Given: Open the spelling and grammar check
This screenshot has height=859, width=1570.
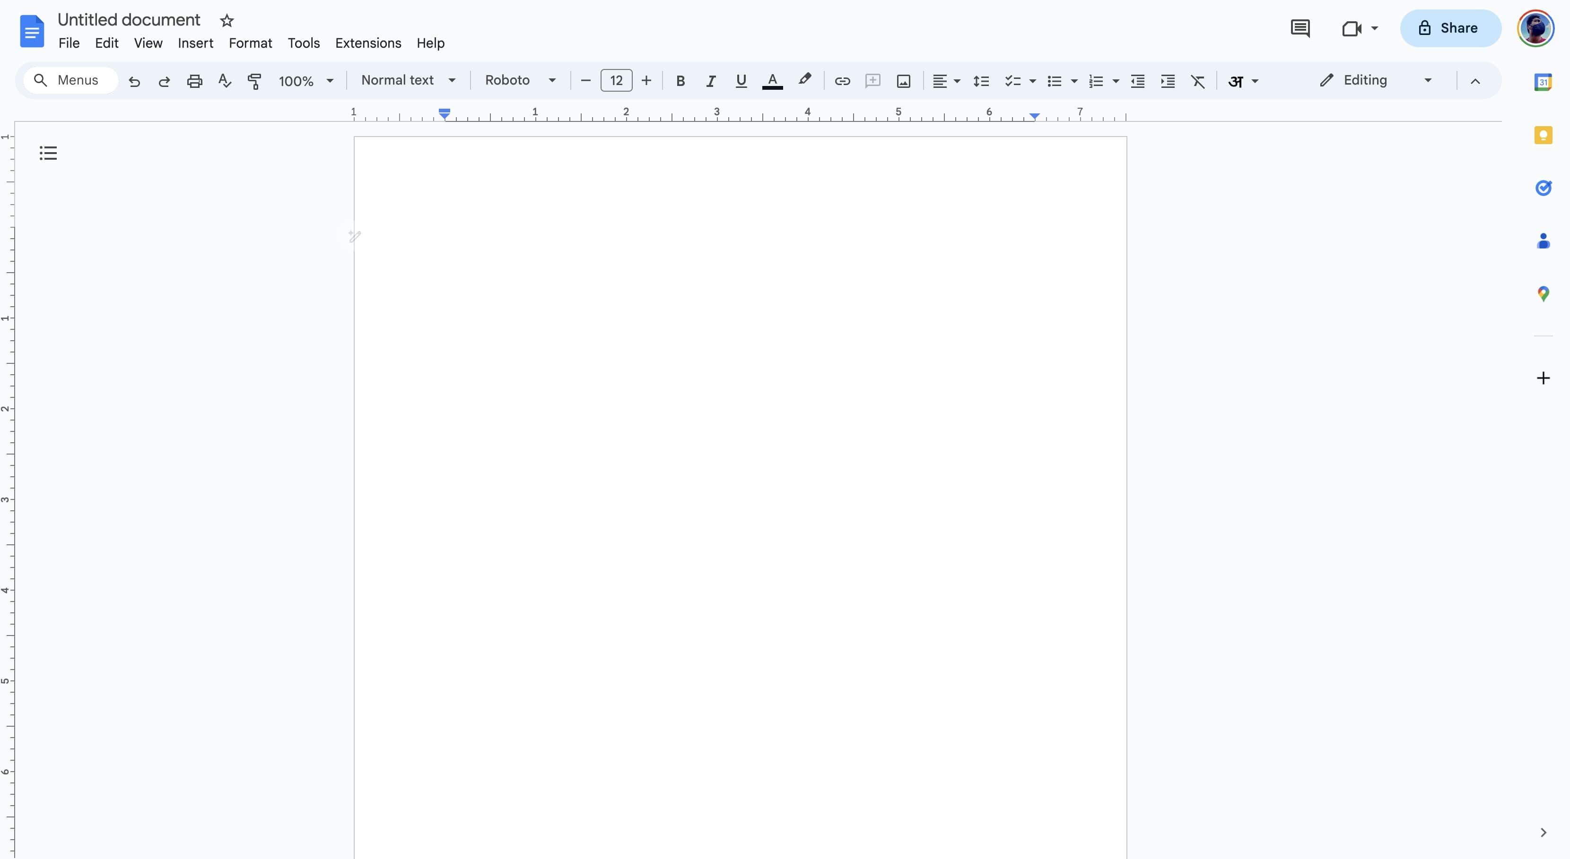Looking at the screenshot, I should tap(224, 80).
